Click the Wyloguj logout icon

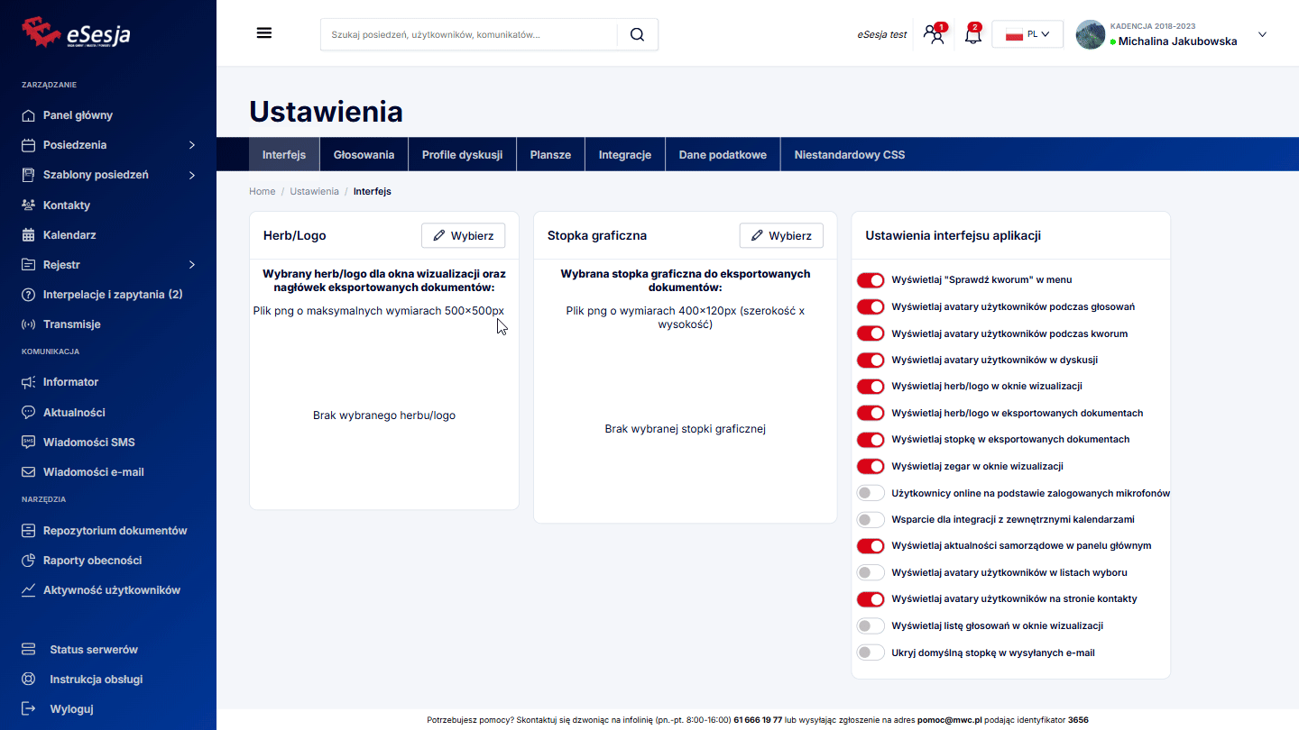(x=28, y=709)
